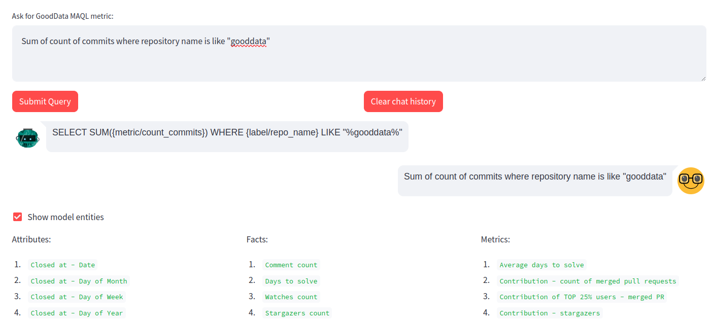
Task: Select the 'Contribution - count of merged pull requests' metric
Action: [588, 280]
